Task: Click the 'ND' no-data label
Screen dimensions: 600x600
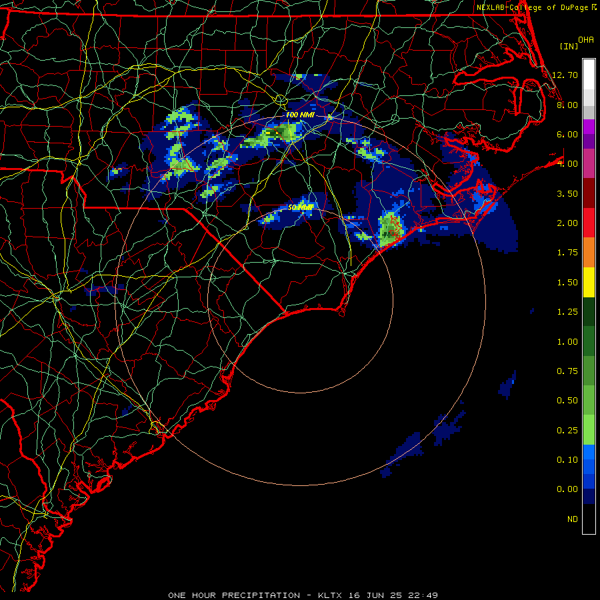Action: (573, 519)
